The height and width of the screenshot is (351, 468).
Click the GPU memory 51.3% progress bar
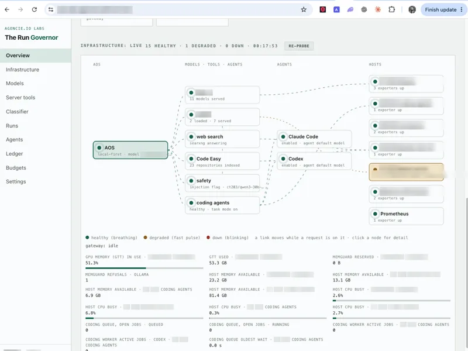click(x=144, y=268)
